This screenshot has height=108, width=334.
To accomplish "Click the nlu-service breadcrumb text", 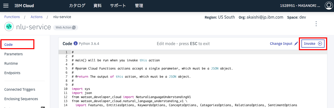I will [62, 17].
